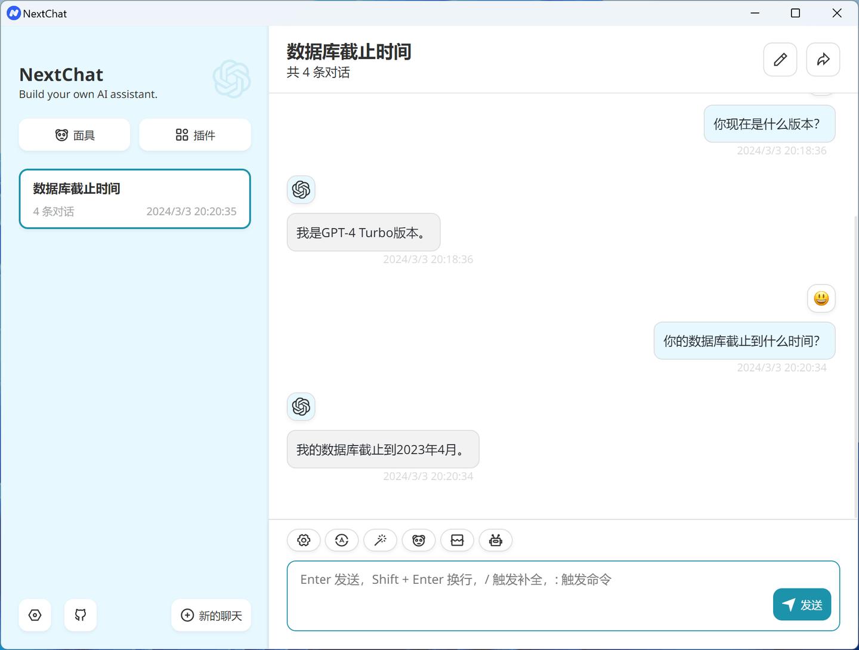Viewport: 859px width, 650px height.
Task: Click the magic wand quick-prompts icon
Action: coord(380,540)
